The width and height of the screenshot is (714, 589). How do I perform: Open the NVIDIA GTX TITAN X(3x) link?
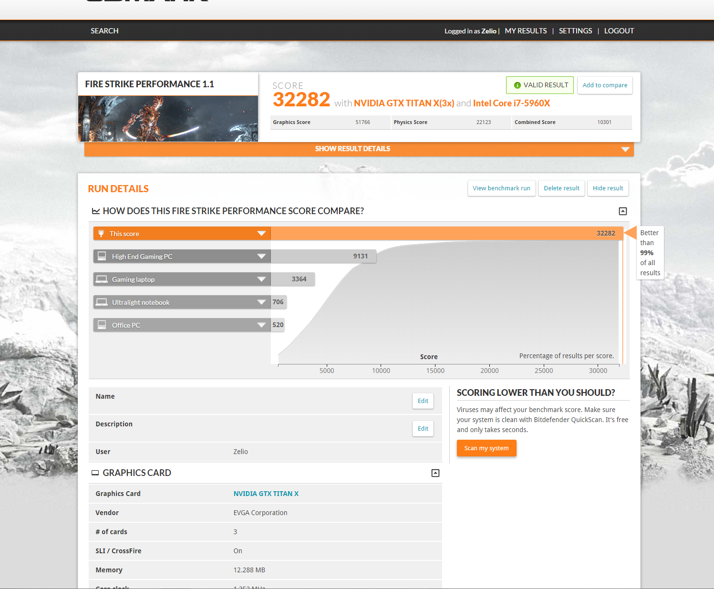(x=404, y=103)
